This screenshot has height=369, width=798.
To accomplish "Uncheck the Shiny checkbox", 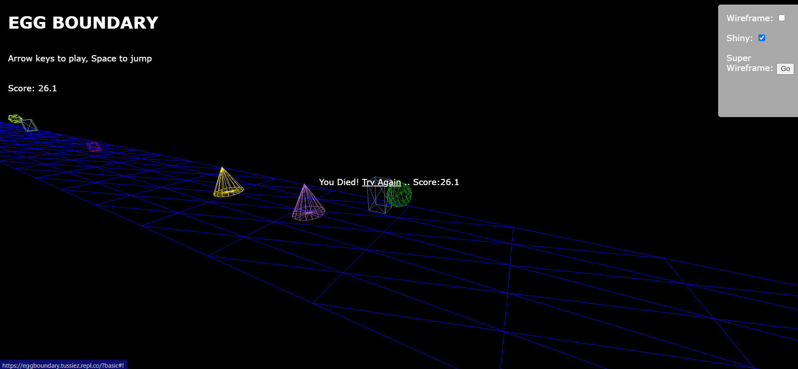I will click(x=762, y=38).
